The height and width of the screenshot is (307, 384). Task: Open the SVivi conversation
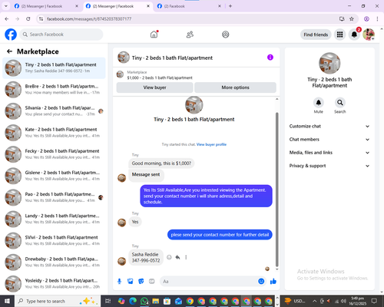[x=54, y=240]
